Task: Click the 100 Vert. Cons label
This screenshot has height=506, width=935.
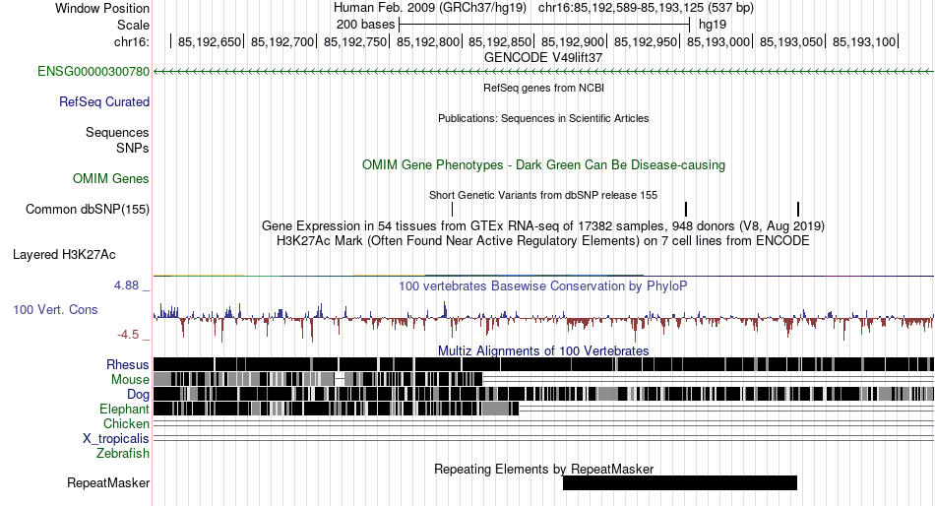Action: point(55,310)
